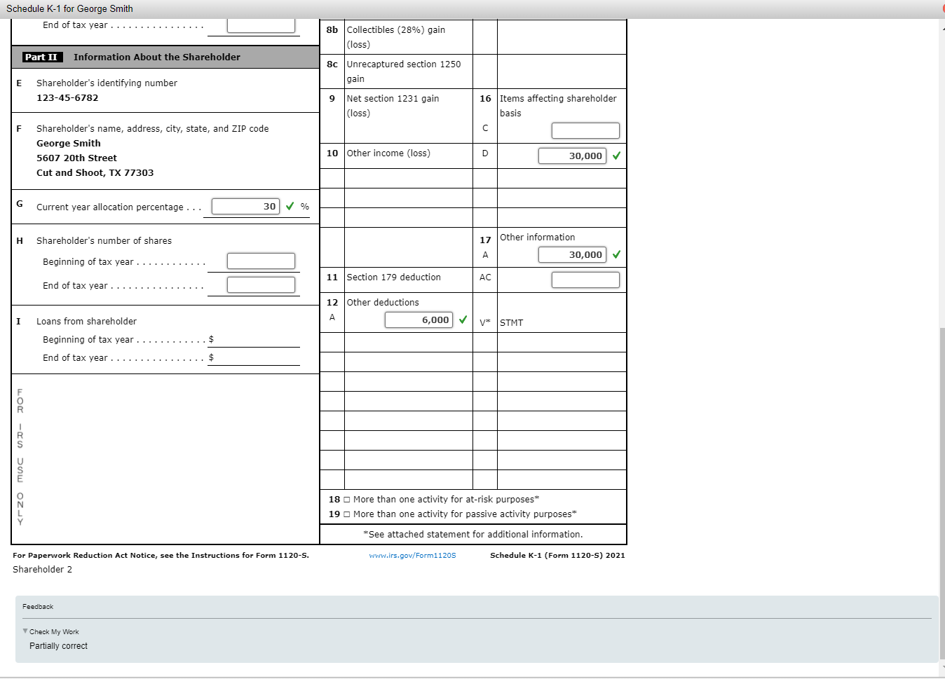Click the empty box 16C amount field
This screenshot has height=679, width=945.
click(x=585, y=130)
